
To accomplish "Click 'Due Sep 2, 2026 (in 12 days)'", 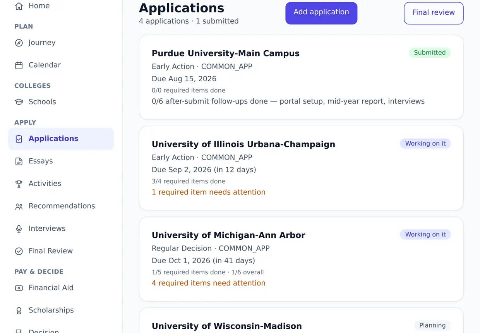I will point(204,170).
